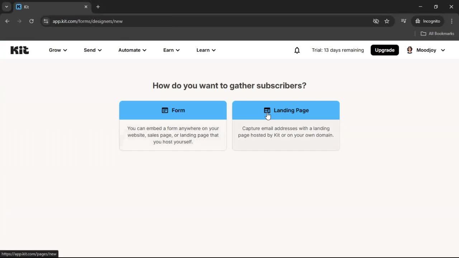The width and height of the screenshot is (459, 258).
Task: Open the Grow dropdown menu
Action: [57, 50]
